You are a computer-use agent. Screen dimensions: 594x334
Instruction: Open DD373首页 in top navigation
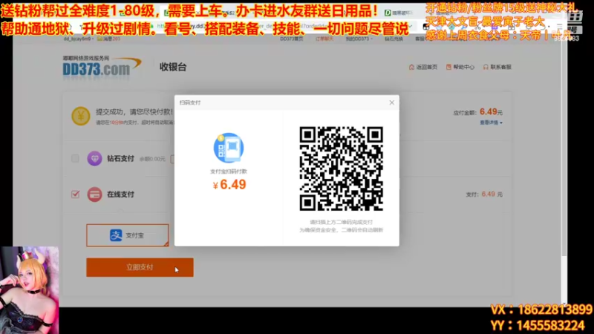coord(291,39)
